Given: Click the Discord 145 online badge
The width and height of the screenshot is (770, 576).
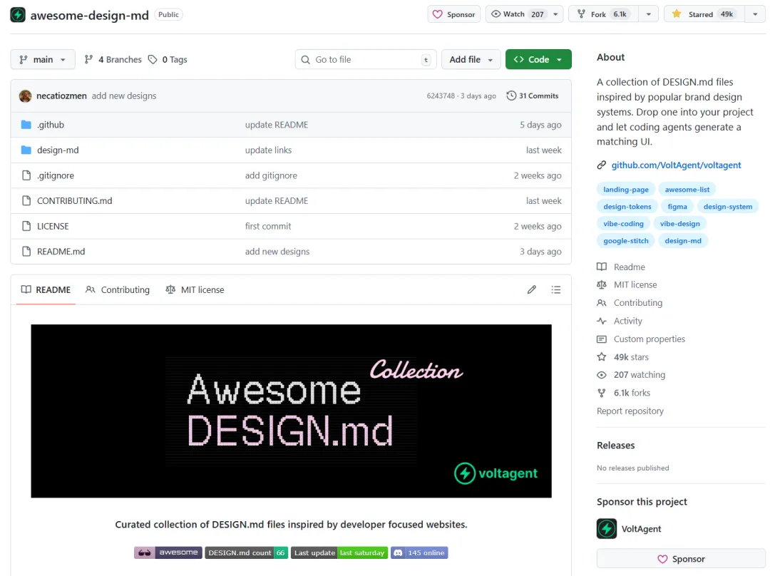Looking at the screenshot, I should coord(419,552).
